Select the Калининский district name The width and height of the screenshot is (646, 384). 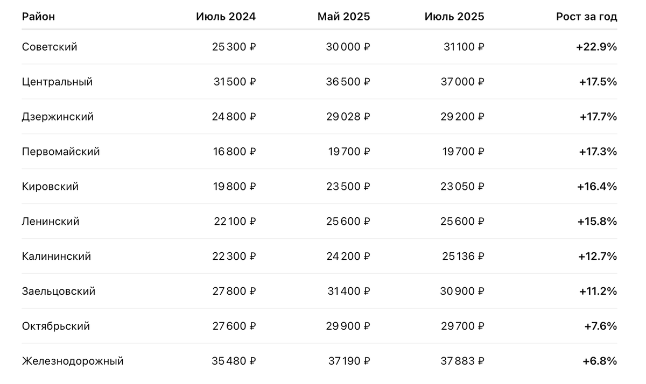57,257
